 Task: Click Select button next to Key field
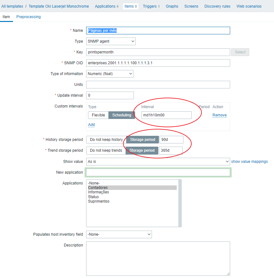click(x=240, y=52)
